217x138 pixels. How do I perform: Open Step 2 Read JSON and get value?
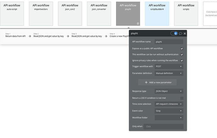(48, 35)
